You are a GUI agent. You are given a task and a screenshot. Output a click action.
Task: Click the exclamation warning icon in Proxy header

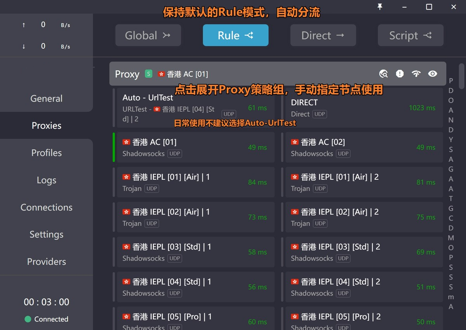click(400, 74)
